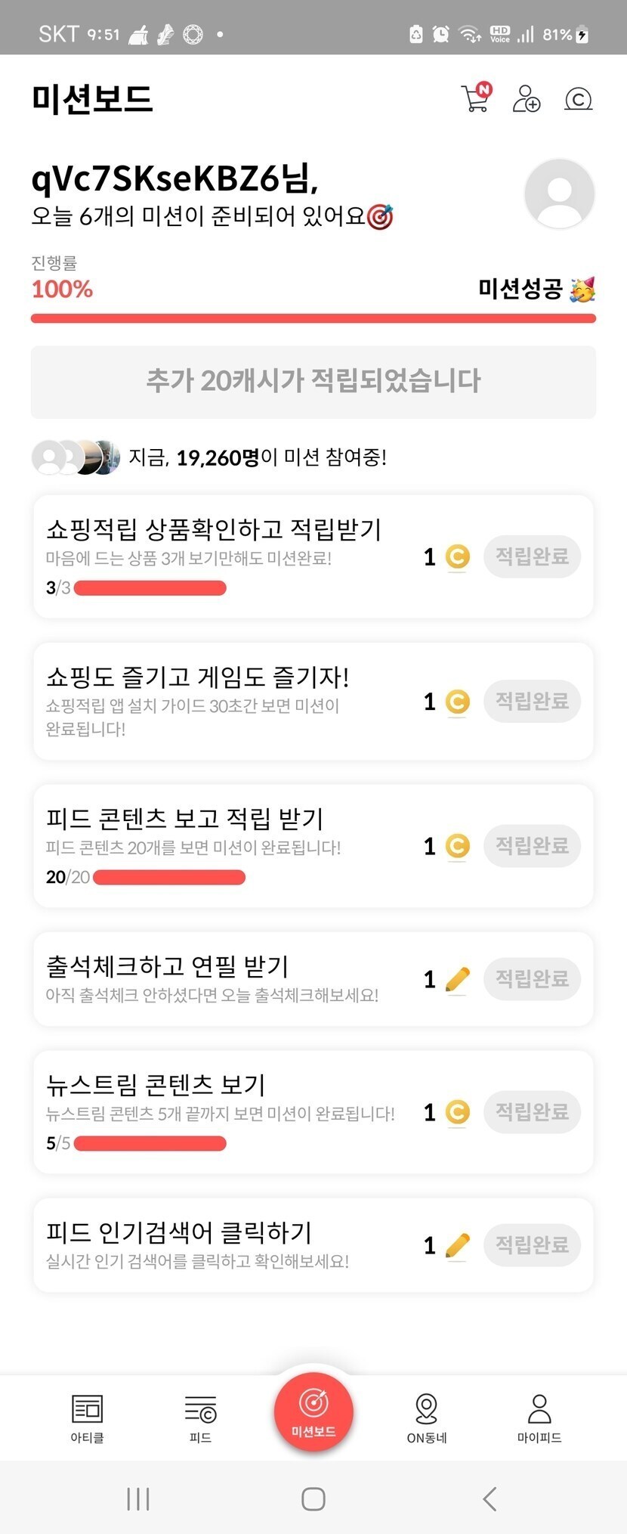This screenshot has height=1534, width=627.
Task: Switch to the 피드 tab
Action: coord(200,1417)
